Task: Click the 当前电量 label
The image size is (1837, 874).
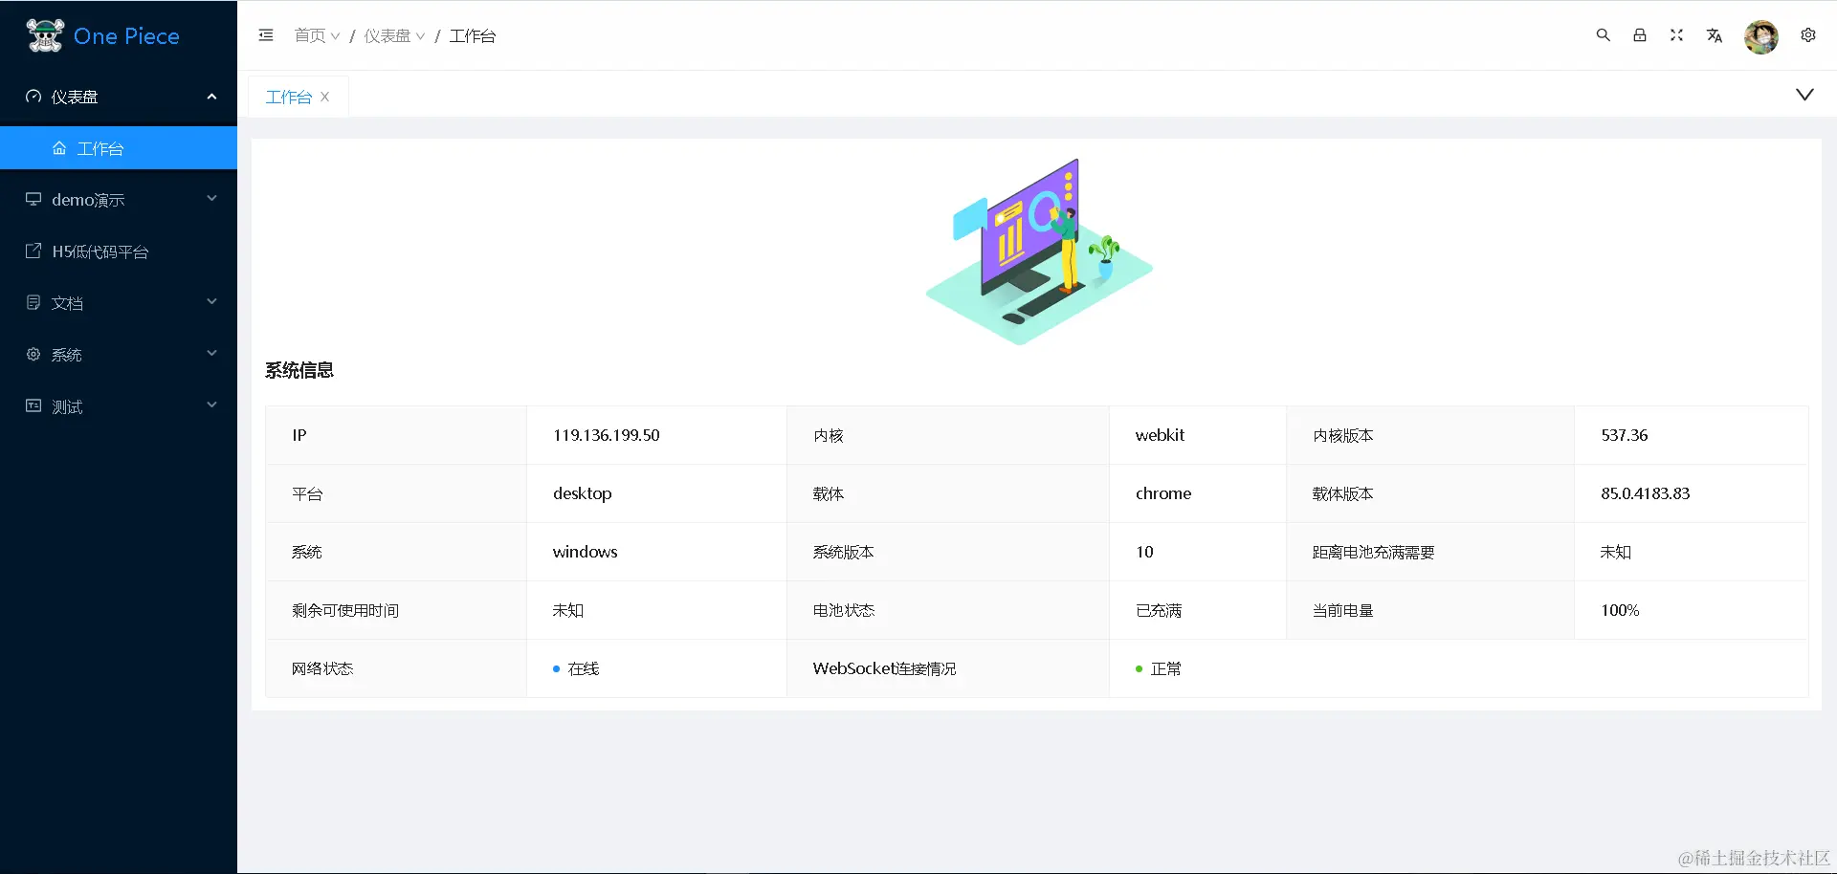Action: coord(1342,610)
